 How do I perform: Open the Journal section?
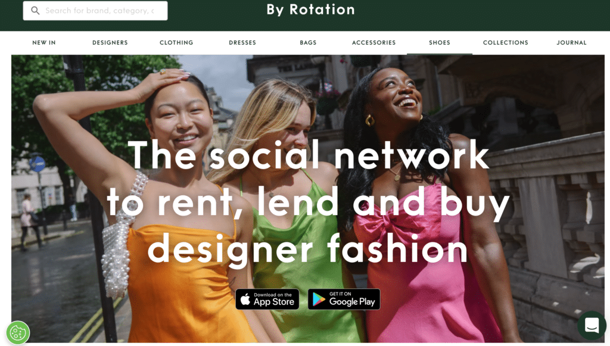point(571,42)
